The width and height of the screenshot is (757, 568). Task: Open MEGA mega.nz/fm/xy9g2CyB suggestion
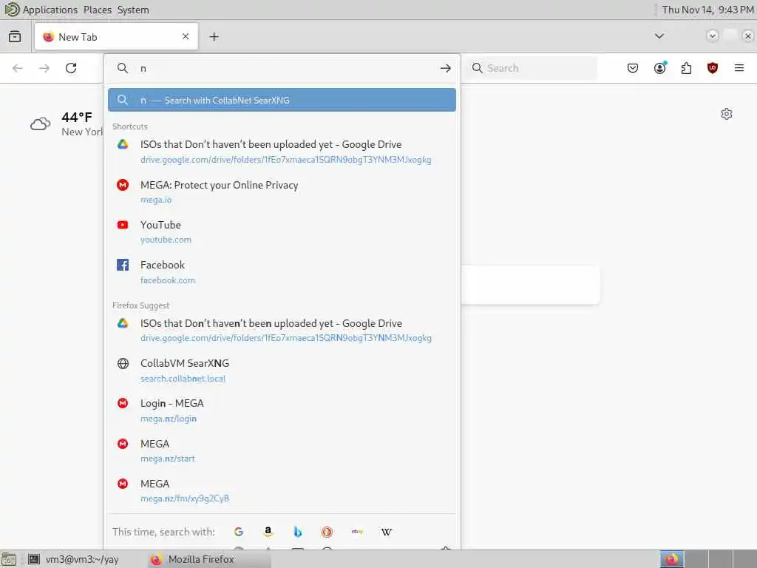(x=282, y=491)
